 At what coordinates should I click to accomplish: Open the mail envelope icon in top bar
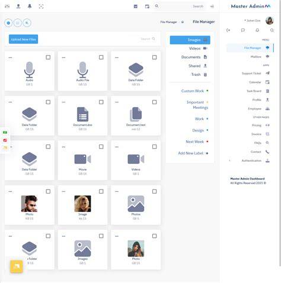tap(136, 7)
